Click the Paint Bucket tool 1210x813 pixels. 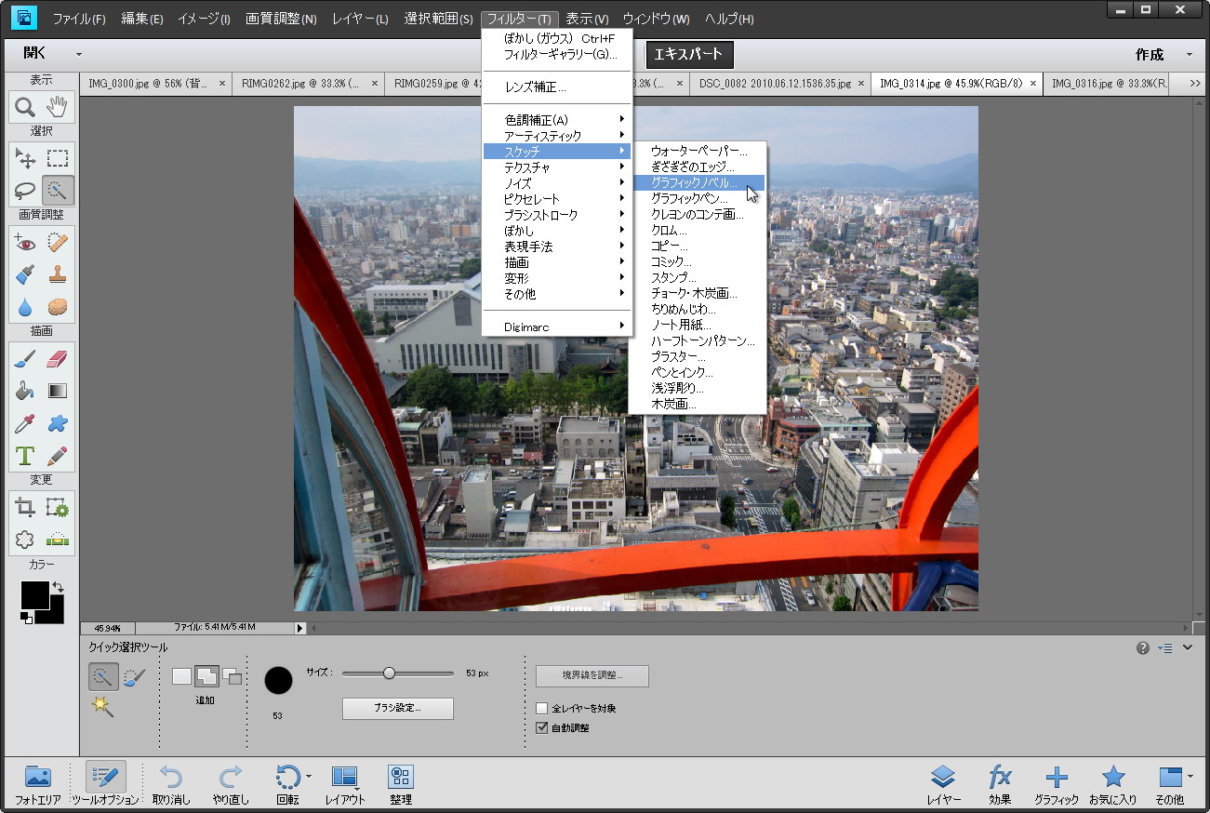[25, 391]
